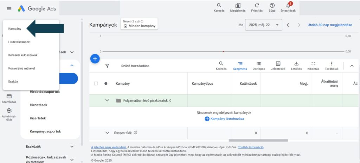Open the hamburger main menu

pyautogui.click(x=9, y=8)
